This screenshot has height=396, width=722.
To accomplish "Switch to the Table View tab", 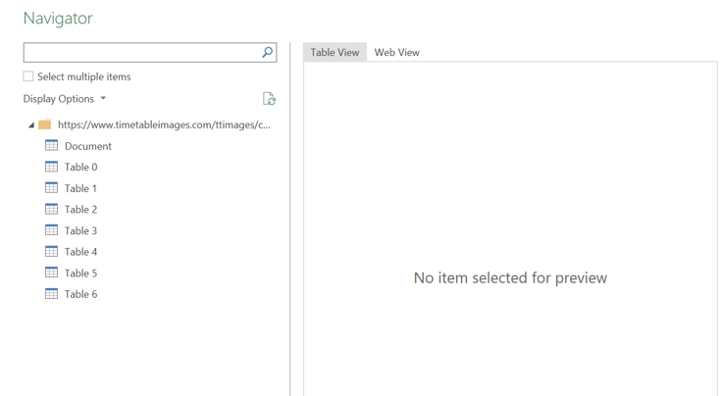I will point(335,52).
